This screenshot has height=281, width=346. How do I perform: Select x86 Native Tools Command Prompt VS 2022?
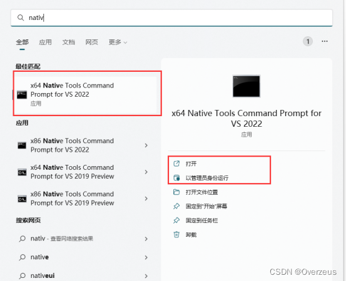coord(84,145)
